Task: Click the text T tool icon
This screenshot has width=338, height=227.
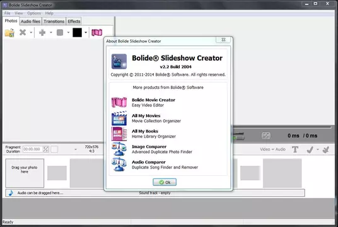Action: click(x=295, y=149)
